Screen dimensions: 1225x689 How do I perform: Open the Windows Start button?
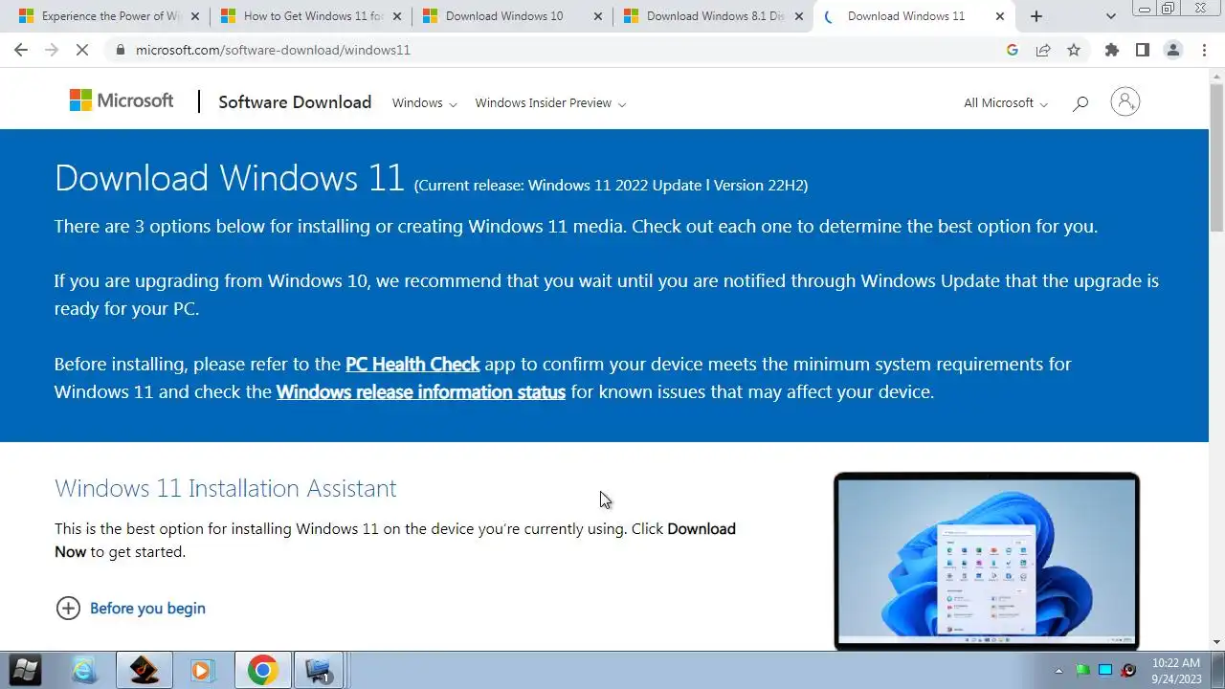click(x=24, y=670)
